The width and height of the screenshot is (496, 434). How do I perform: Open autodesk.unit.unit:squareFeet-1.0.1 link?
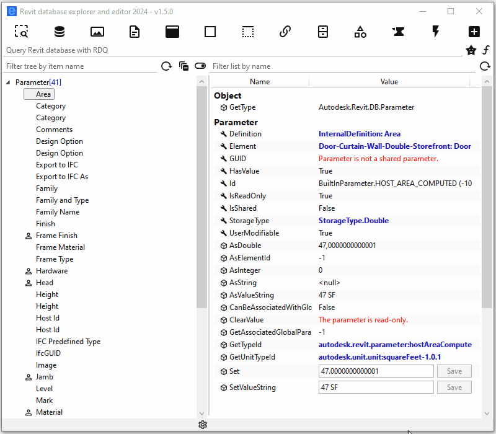379,357
